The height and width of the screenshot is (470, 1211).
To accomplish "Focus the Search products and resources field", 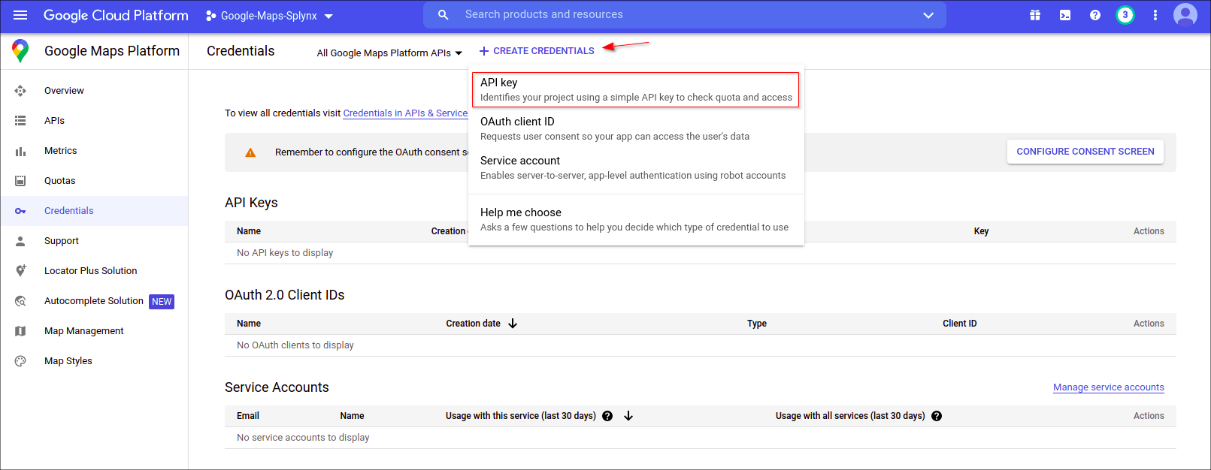I will tap(677, 15).
